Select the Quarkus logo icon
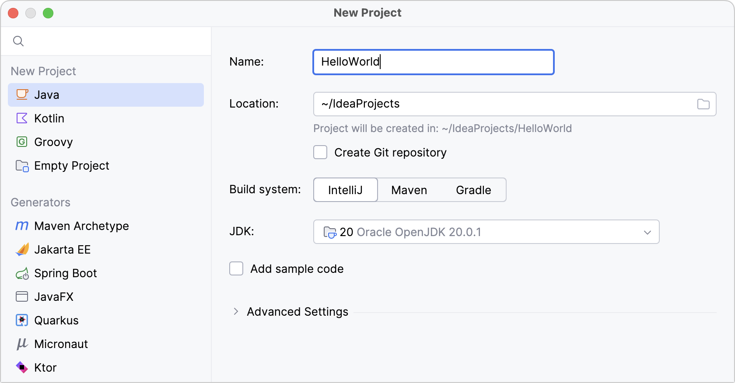The width and height of the screenshot is (735, 383). [22, 320]
